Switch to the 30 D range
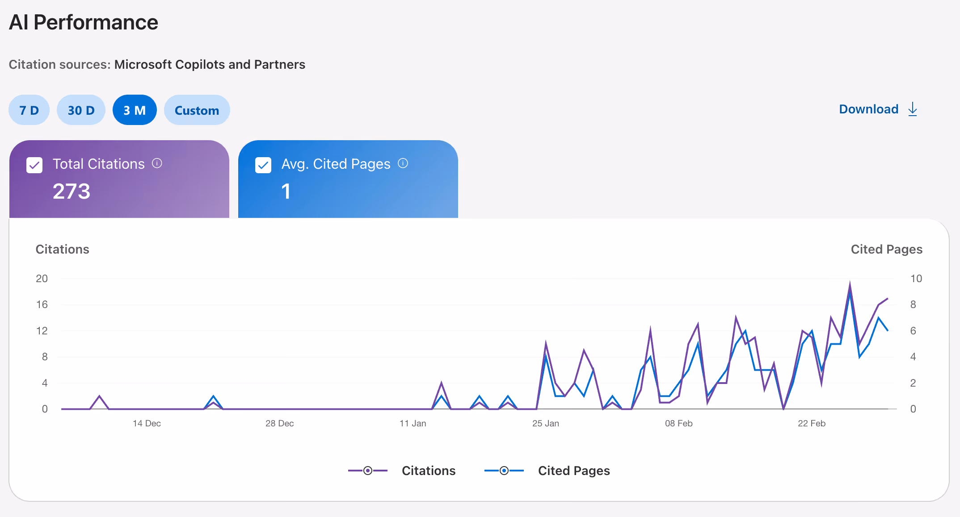This screenshot has height=517, width=960. 81,110
